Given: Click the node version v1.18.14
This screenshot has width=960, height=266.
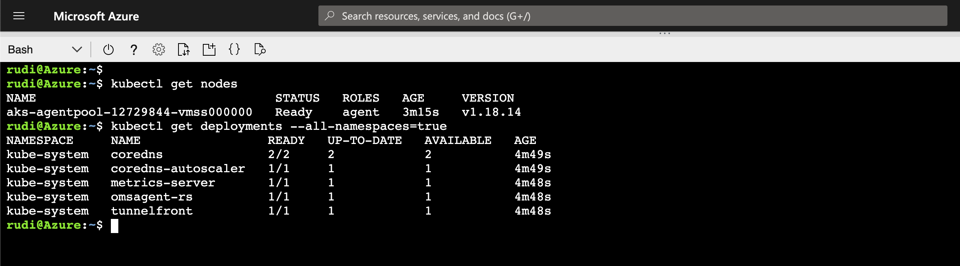Looking at the screenshot, I should (x=491, y=112).
